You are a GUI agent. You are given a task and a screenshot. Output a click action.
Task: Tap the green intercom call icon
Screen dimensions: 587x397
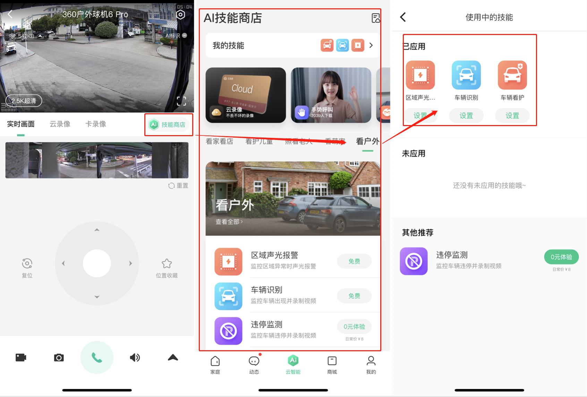coord(96,358)
